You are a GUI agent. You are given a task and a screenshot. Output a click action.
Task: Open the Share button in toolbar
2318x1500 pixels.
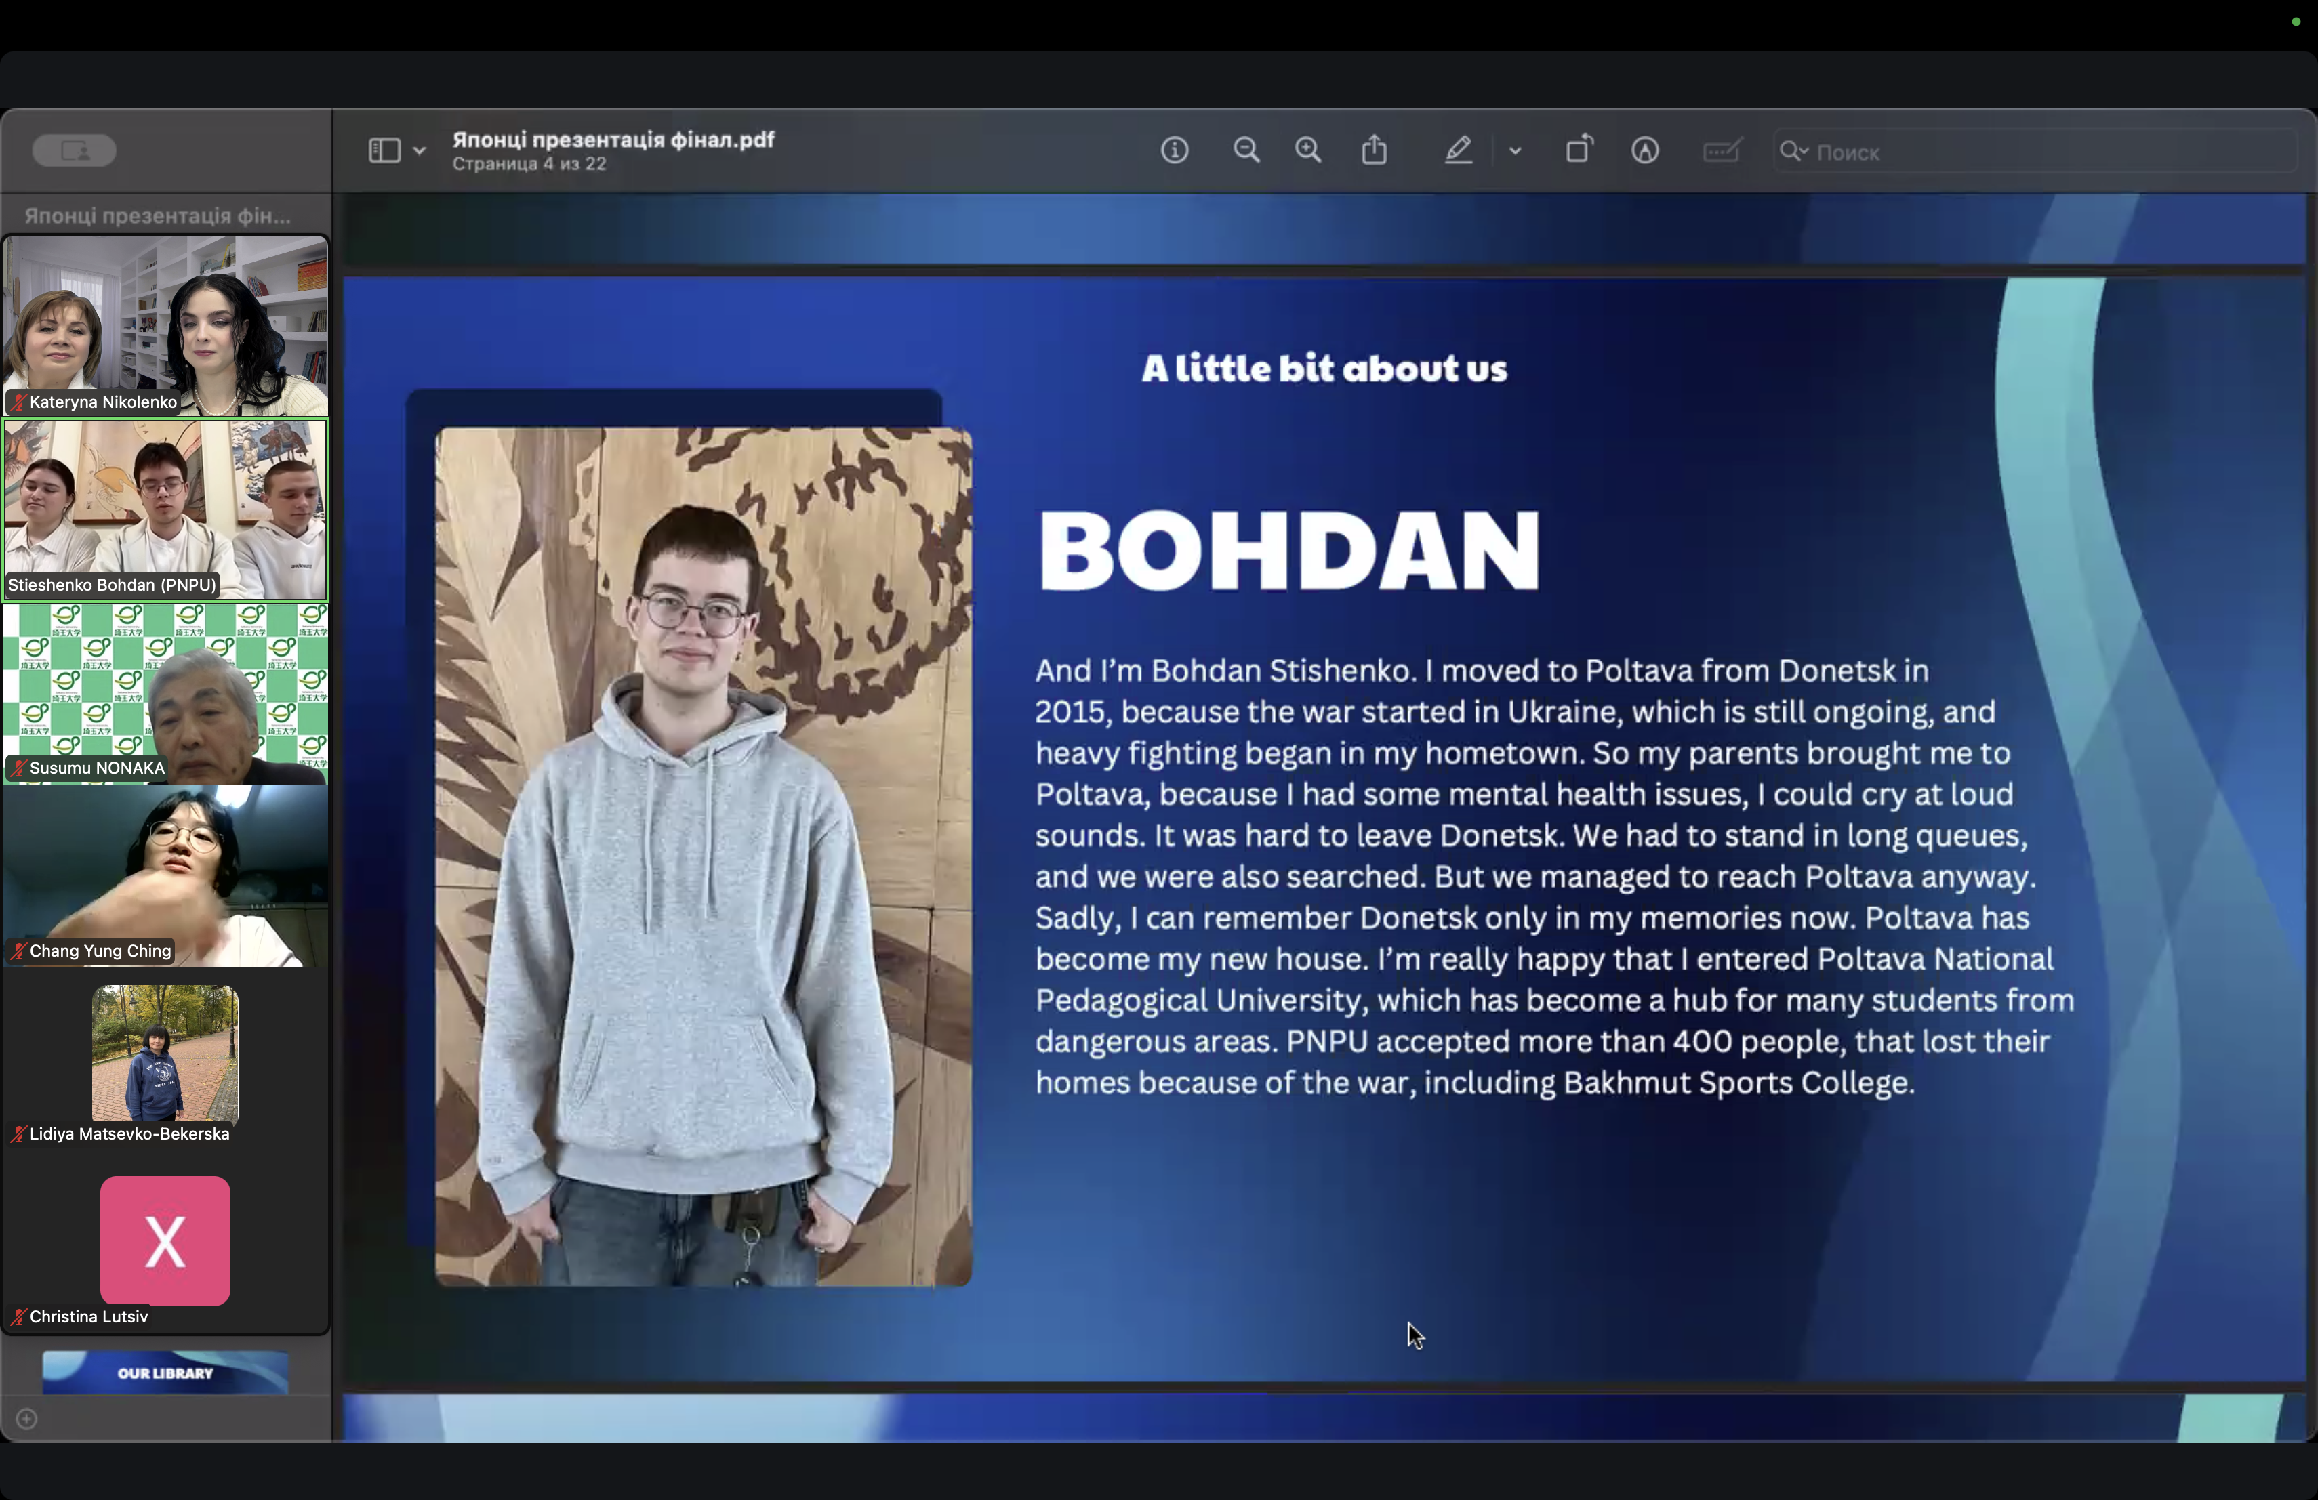1375,151
